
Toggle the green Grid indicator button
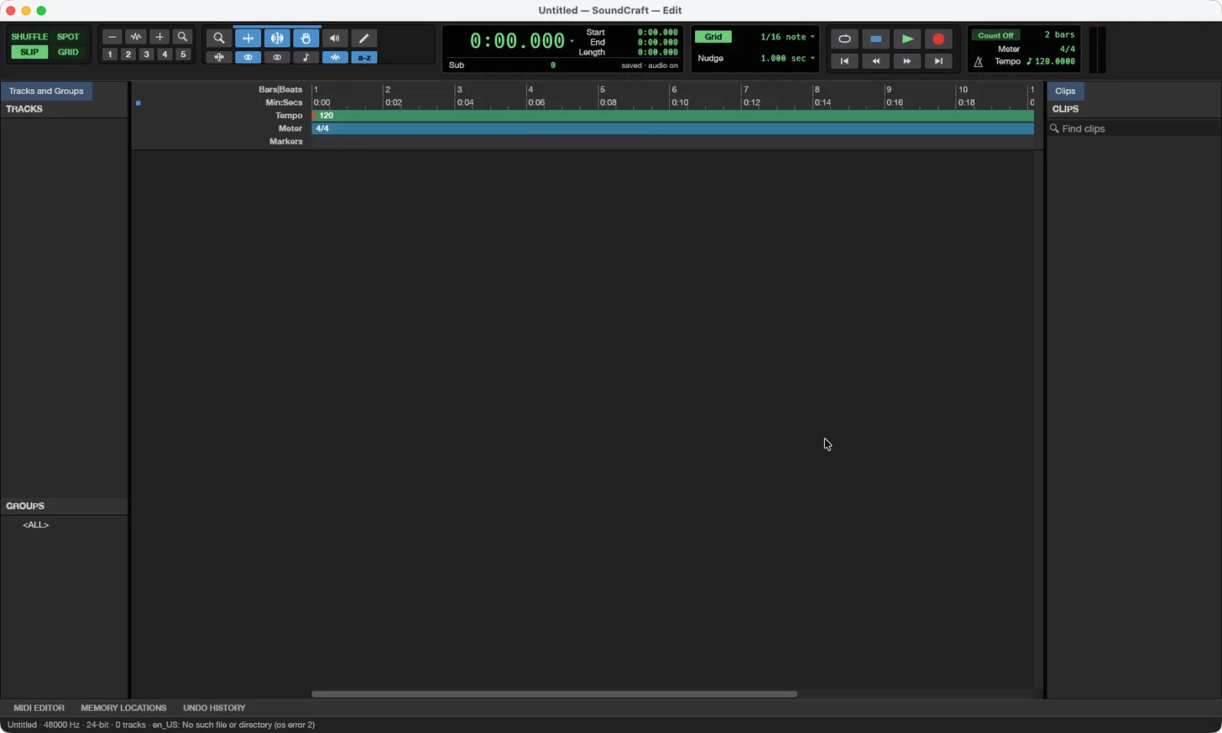[x=713, y=37]
